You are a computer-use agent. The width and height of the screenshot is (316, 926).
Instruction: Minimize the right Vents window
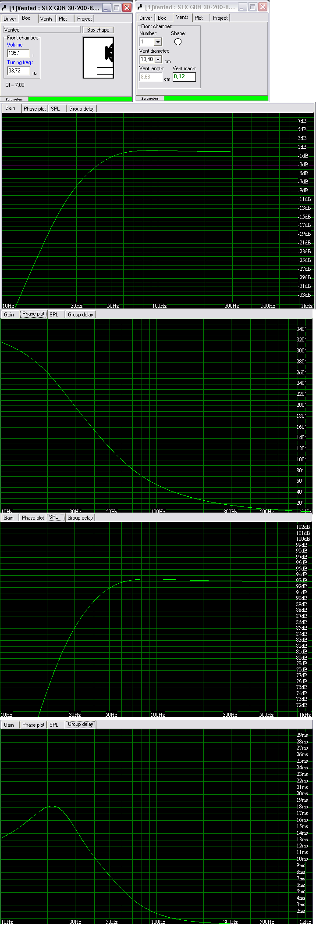pyautogui.click(x=242, y=7)
